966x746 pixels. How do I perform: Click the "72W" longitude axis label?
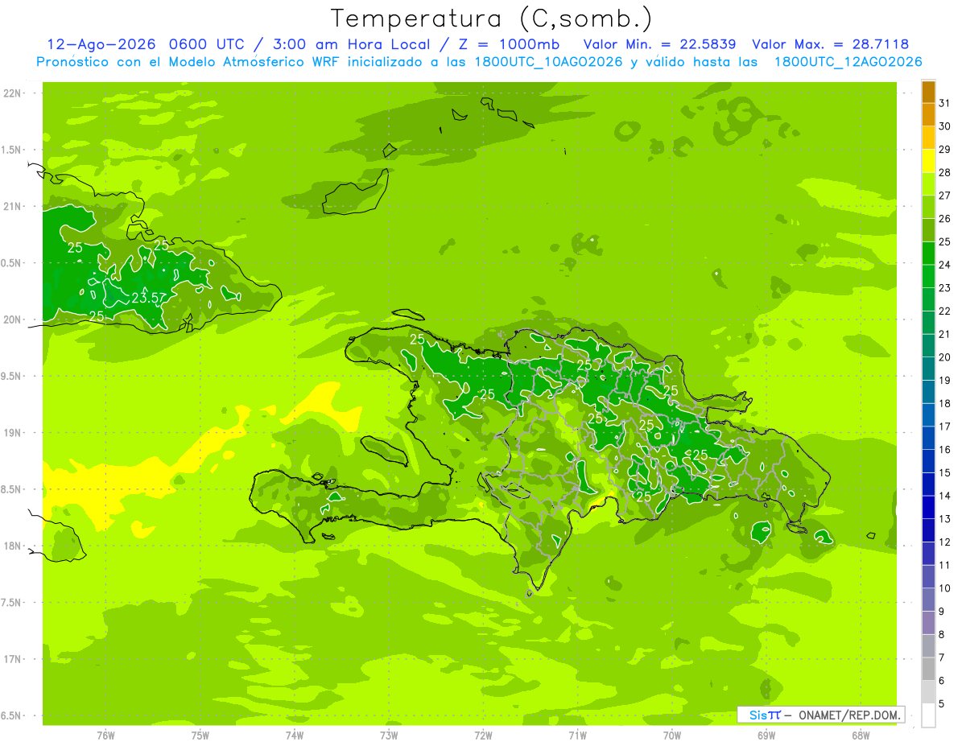[x=484, y=736]
